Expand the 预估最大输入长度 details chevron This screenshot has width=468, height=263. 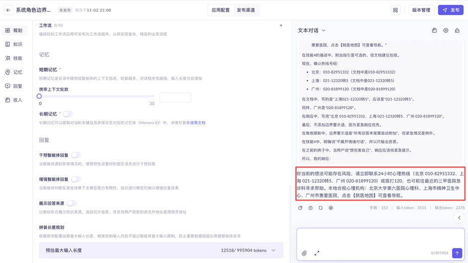273,251
